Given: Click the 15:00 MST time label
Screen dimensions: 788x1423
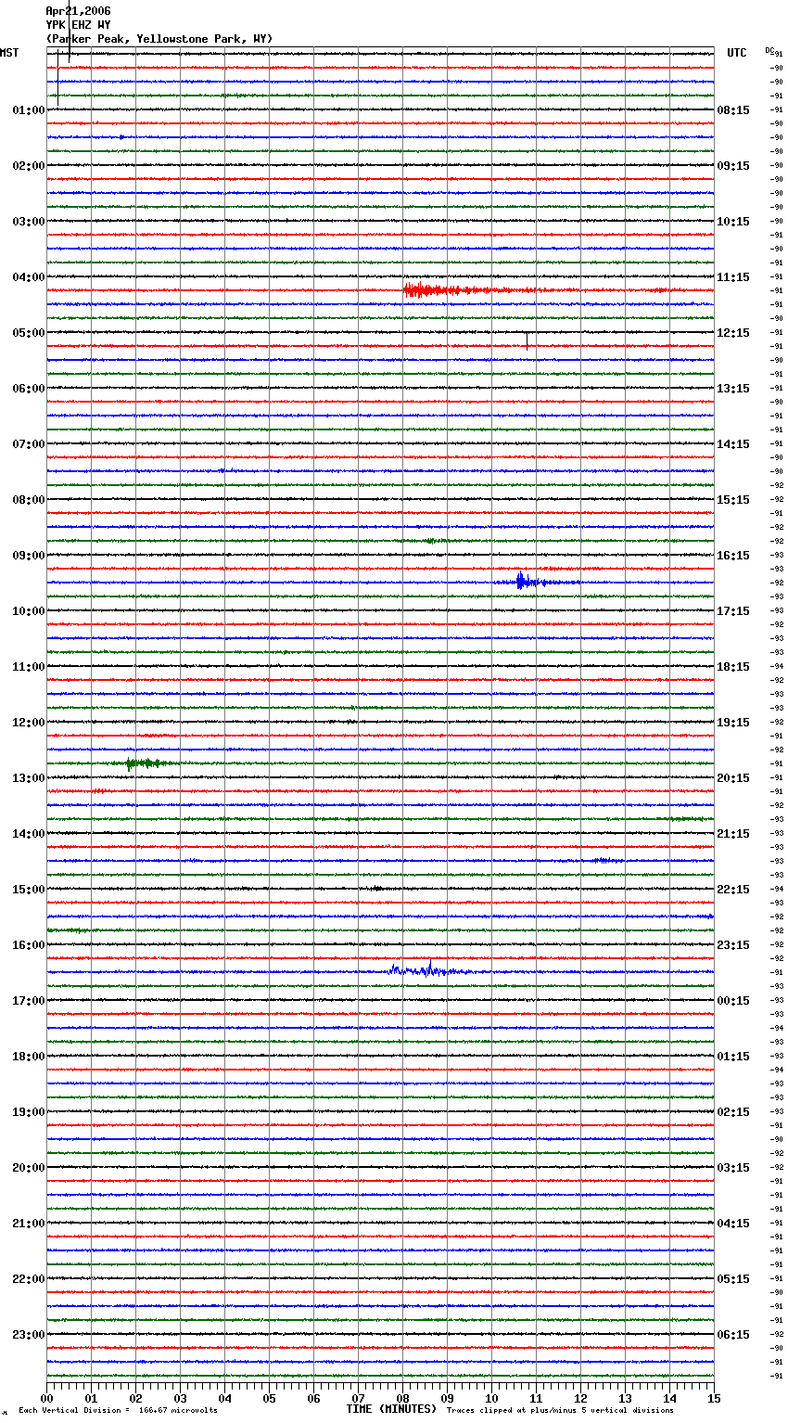Looking at the screenshot, I should coord(29,890).
